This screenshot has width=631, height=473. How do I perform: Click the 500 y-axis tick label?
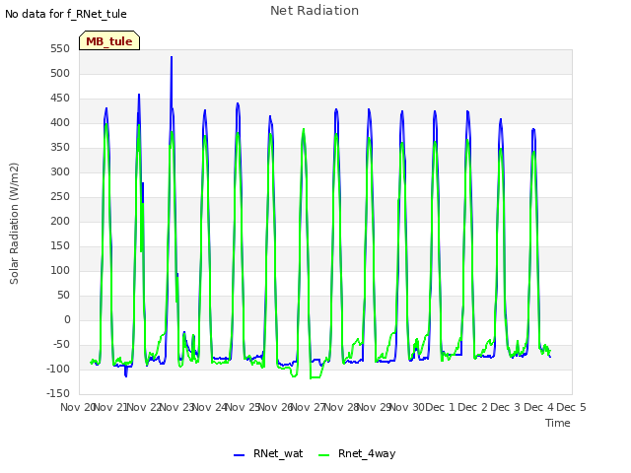tap(60, 74)
